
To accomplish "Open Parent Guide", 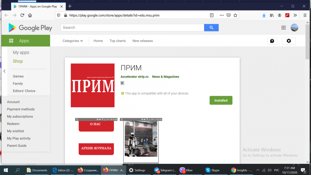I will tap(17, 146).
